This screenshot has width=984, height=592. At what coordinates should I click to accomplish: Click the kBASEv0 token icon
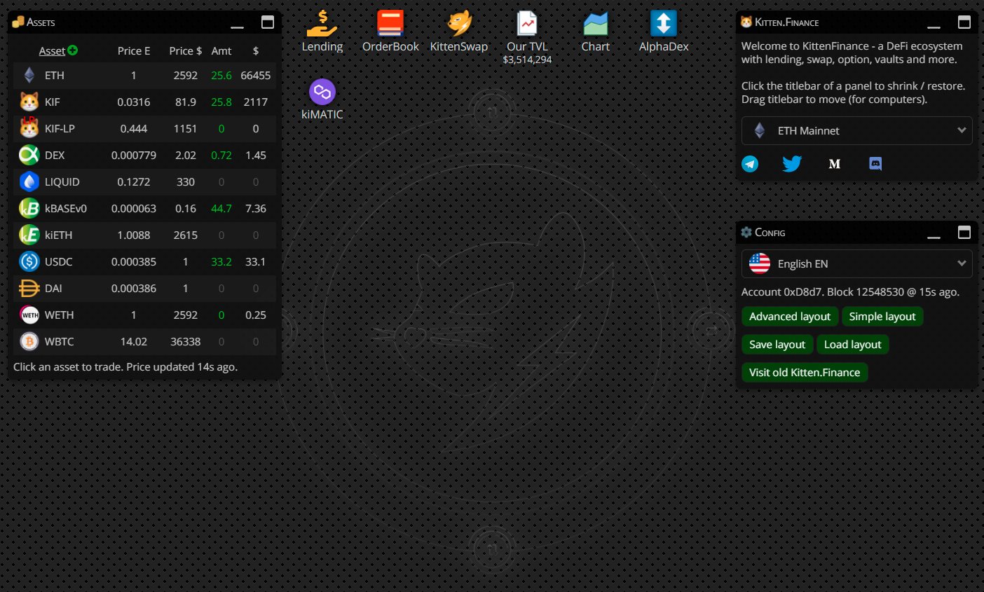29,208
